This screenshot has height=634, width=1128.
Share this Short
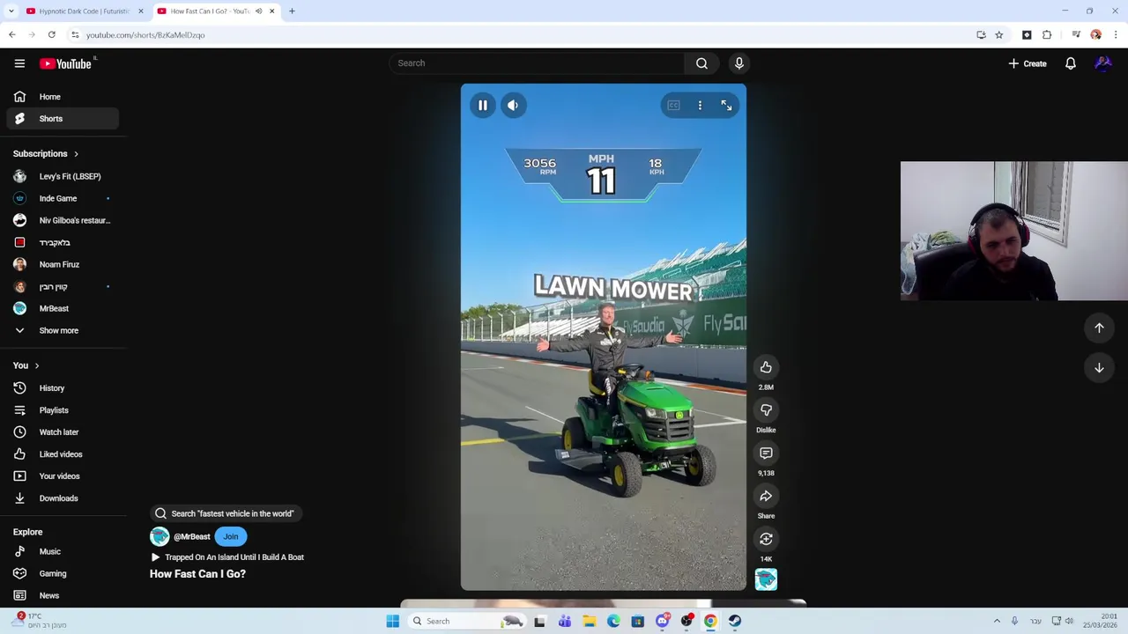coord(766,497)
